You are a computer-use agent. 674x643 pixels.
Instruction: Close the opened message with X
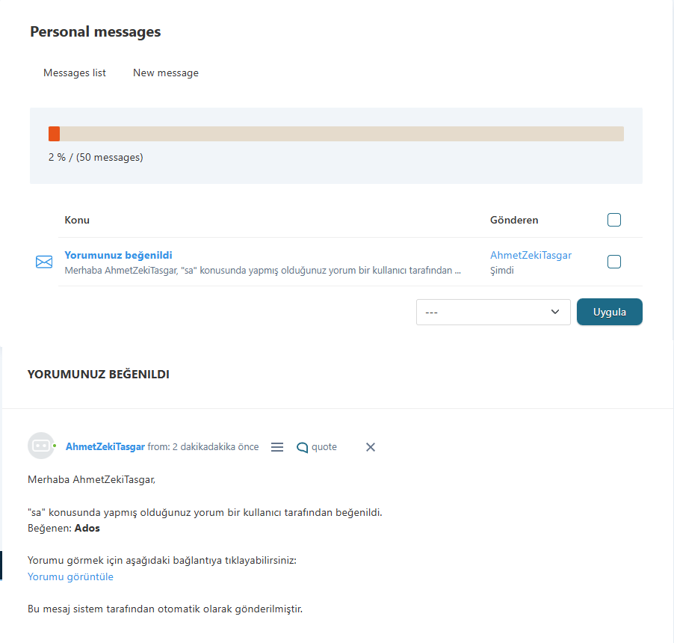pos(370,447)
